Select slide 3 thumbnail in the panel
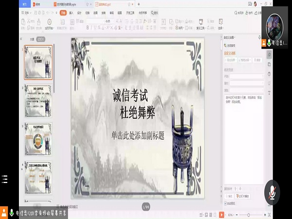Viewport: 292px width, 219px height. 38,138
